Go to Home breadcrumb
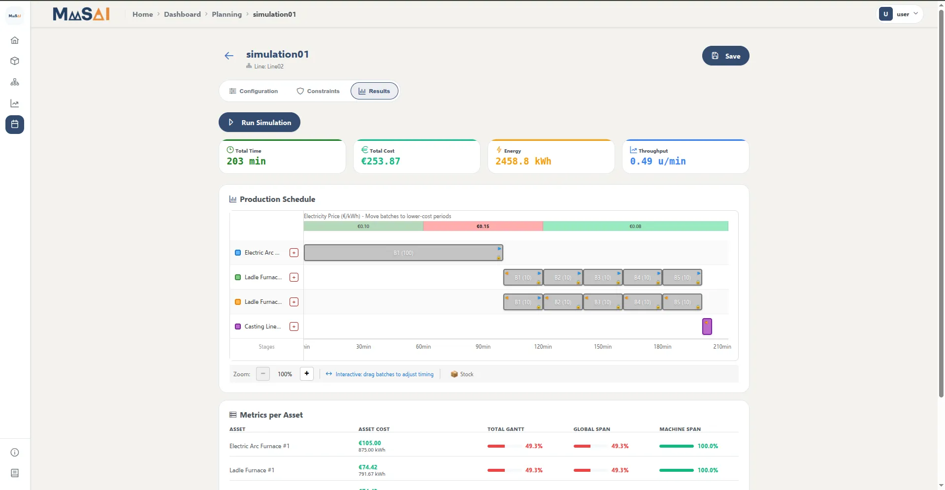This screenshot has width=945, height=490. coord(142,14)
